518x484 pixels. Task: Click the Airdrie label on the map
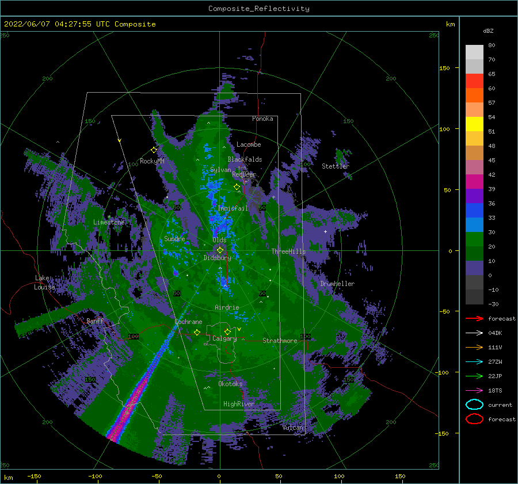pos(227,307)
